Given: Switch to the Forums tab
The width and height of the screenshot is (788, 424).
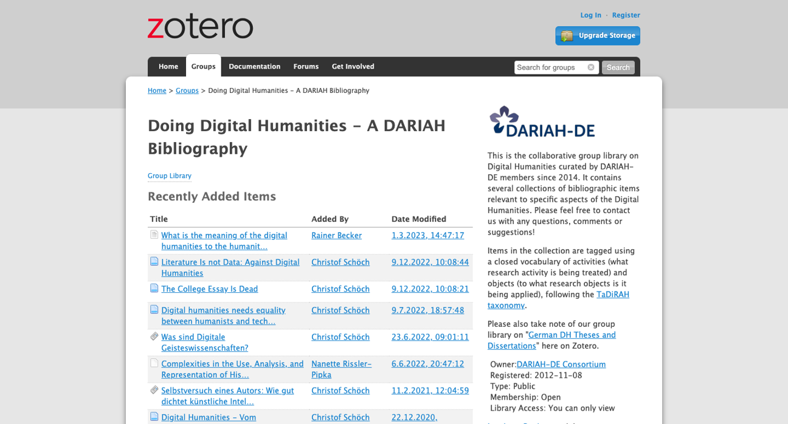Looking at the screenshot, I should pyautogui.click(x=306, y=67).
